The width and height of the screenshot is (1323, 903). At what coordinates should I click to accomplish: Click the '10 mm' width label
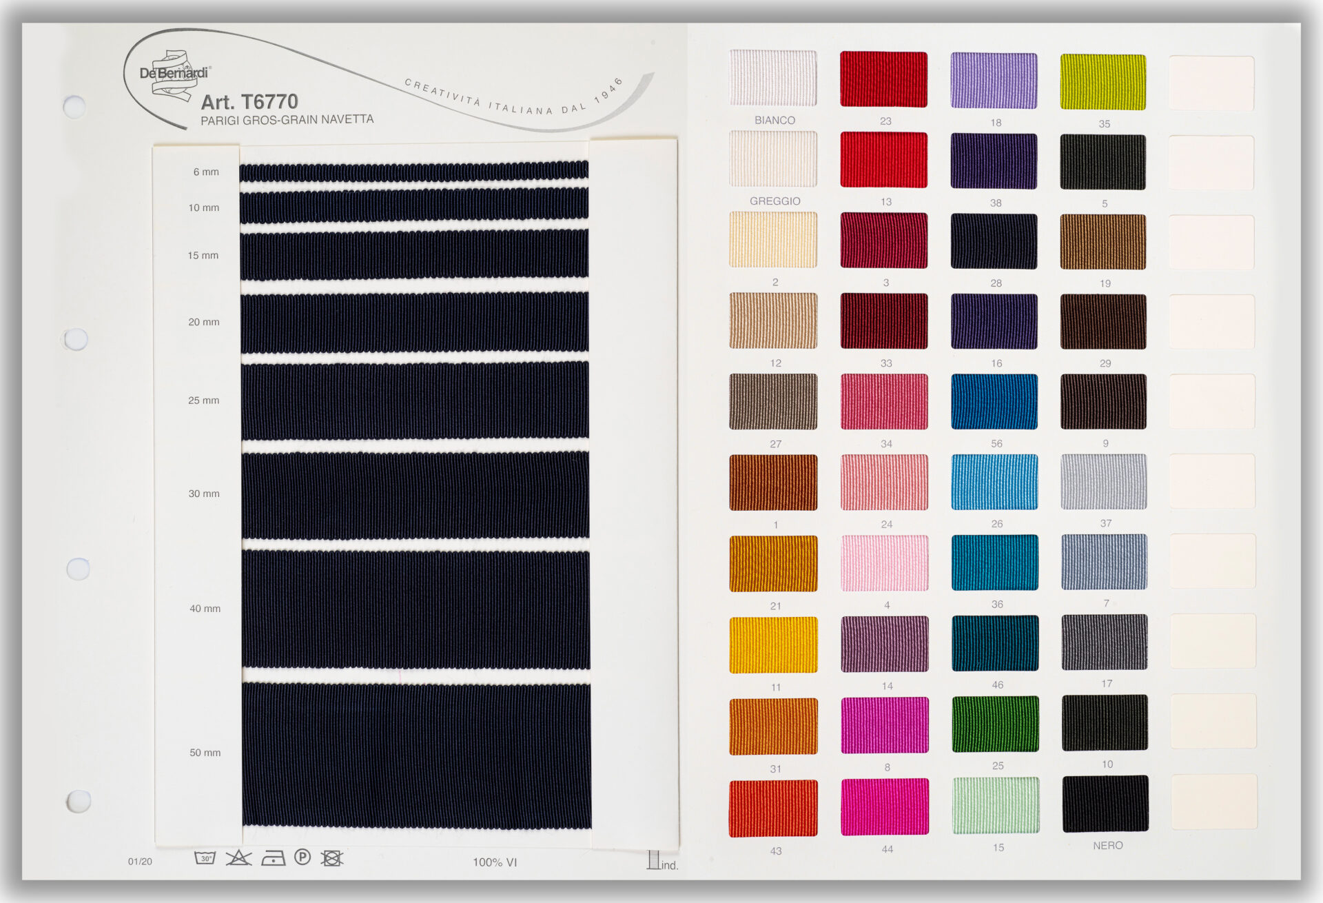coord(204,207)
